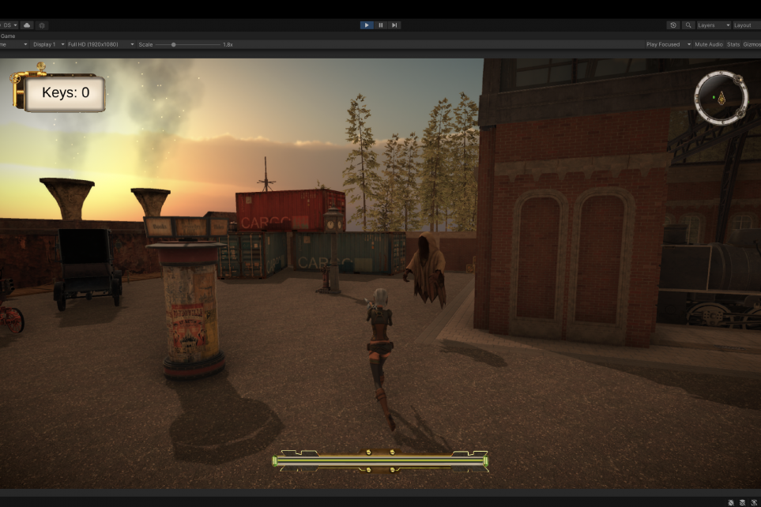
Task: Select the Game tab
Action: point(8,36)
